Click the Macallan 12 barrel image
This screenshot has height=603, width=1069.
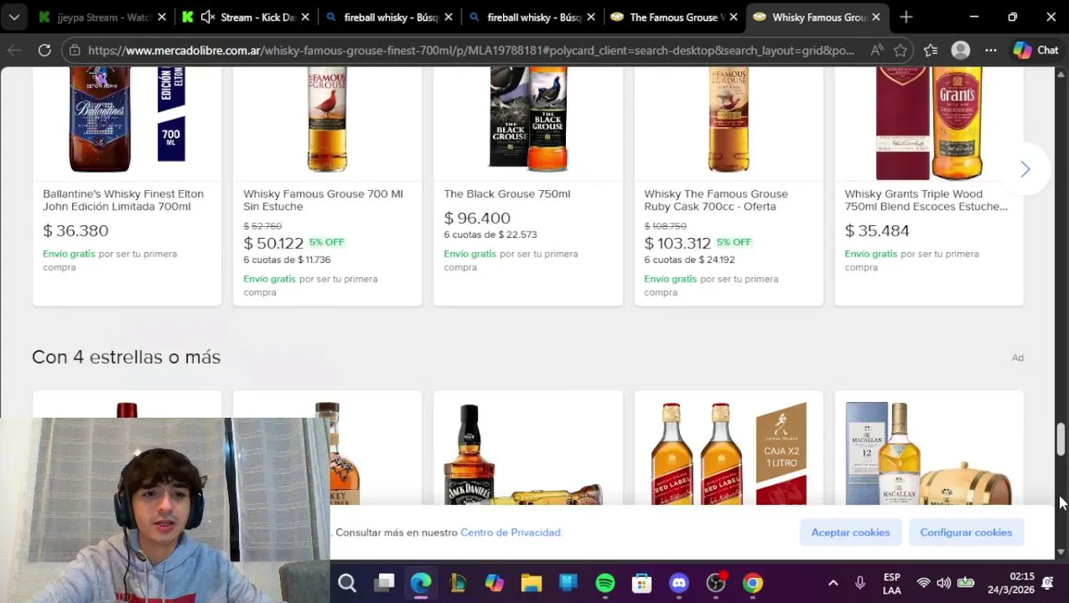(929, 453)
